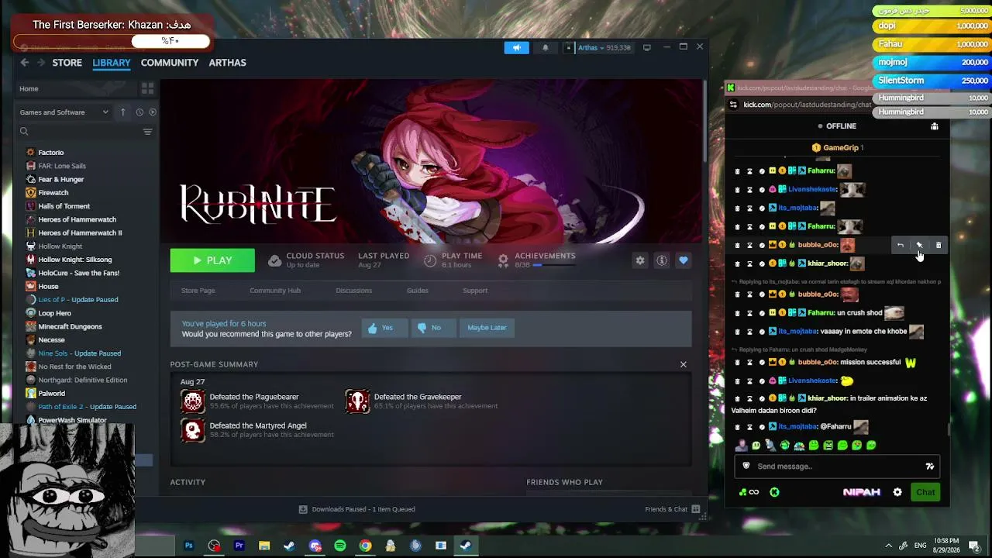Viewport: 992px width, 558px height.
Task: Open the library Home view
Action: click(76, 88)
